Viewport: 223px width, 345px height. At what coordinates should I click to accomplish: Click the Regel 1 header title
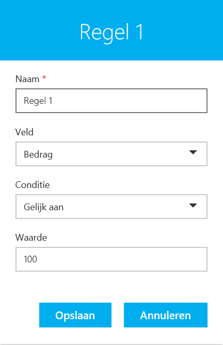click(x=111, y=33)
